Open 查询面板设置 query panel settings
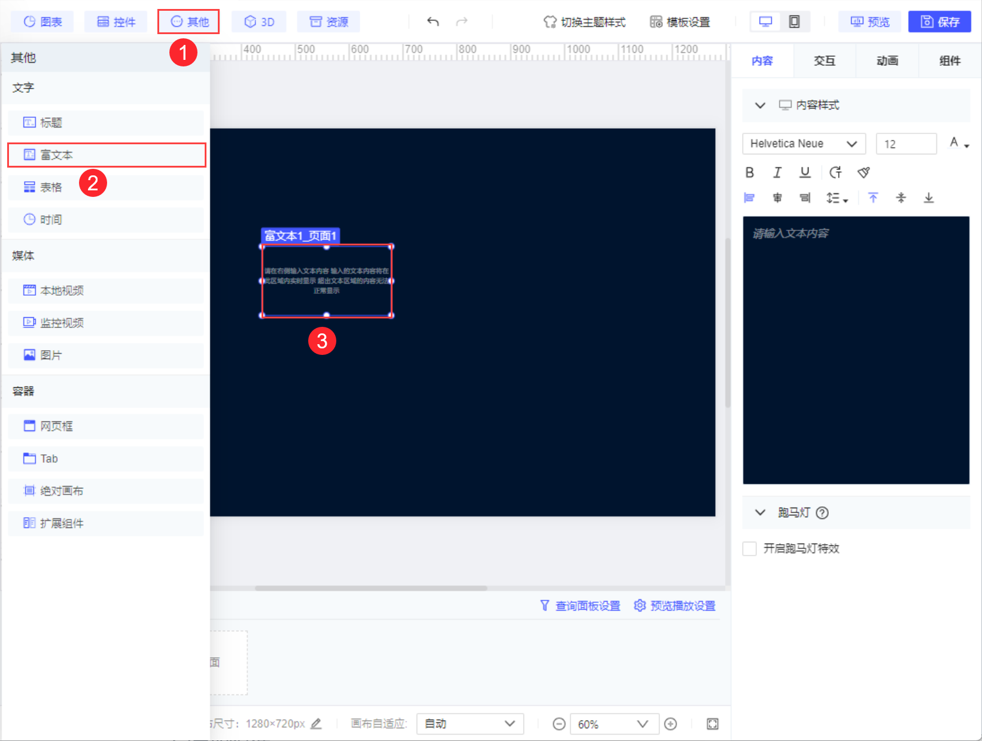The image size is (982, 741). (x=580, y=606)
